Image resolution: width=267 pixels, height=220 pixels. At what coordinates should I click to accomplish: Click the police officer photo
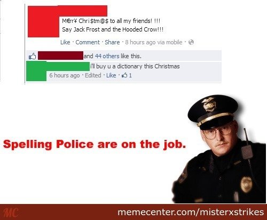point(219,149)
